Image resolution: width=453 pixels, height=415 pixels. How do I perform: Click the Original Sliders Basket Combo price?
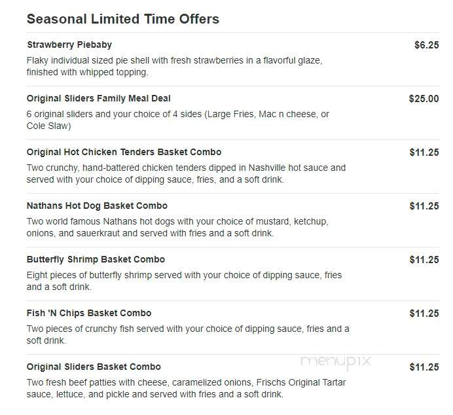pos(424,367)
